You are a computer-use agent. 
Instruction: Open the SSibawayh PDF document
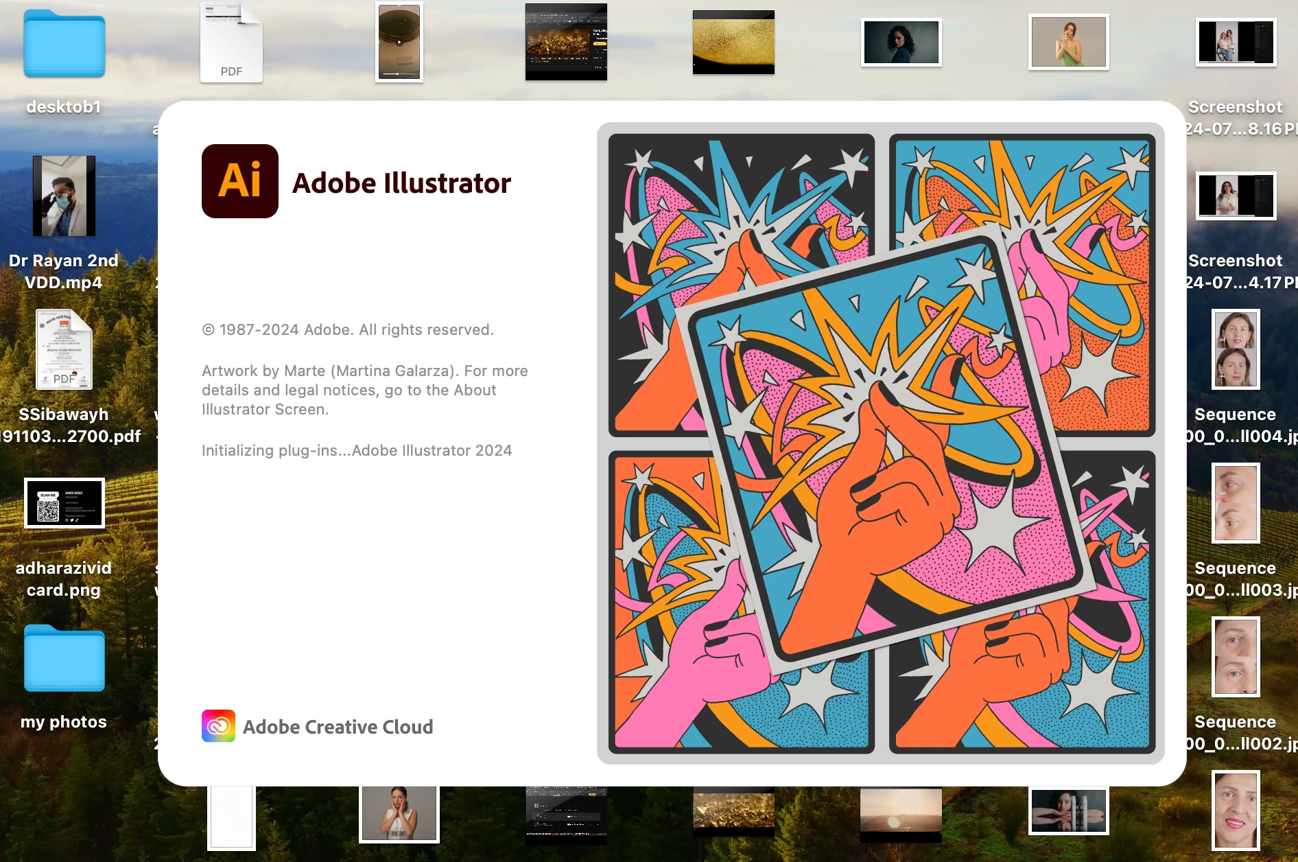click(64, 349)
